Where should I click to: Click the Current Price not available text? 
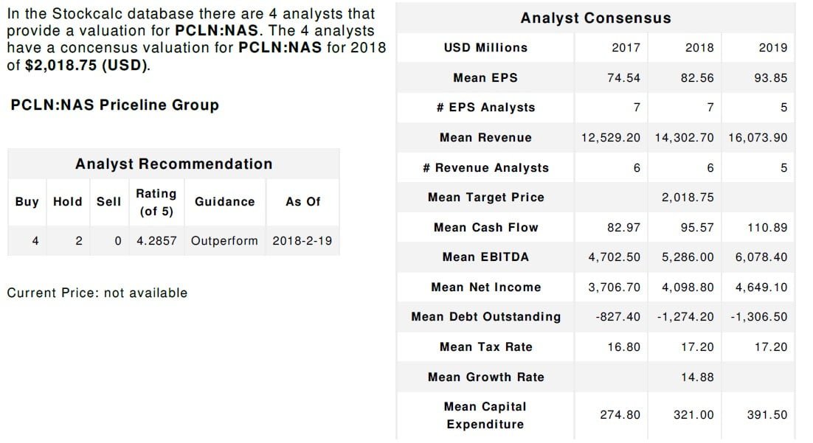pyautogui.click(x=97, y=293)
